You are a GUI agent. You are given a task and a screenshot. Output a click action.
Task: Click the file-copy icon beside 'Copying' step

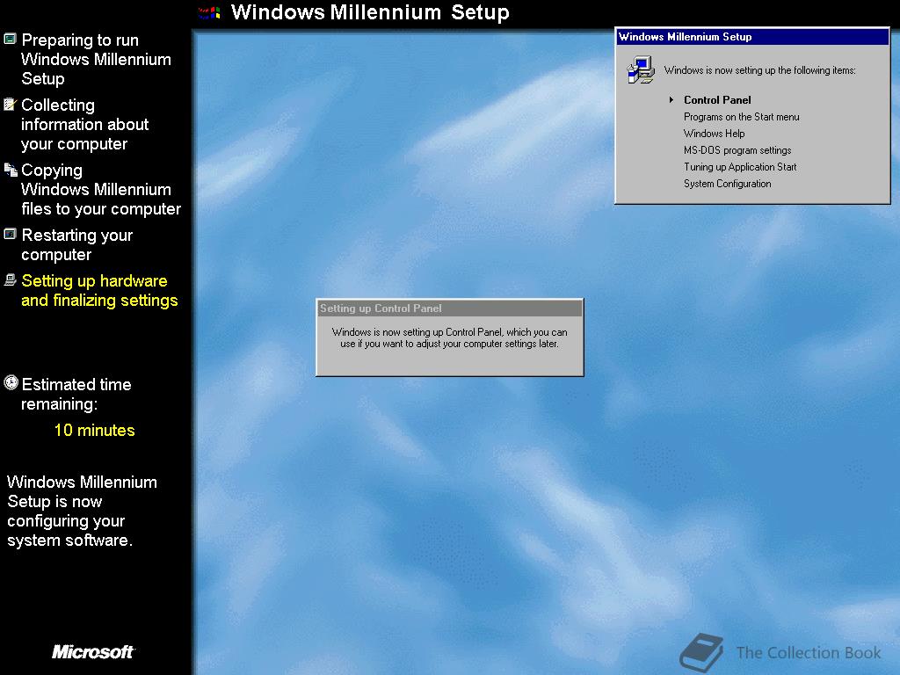click(11, 170)
